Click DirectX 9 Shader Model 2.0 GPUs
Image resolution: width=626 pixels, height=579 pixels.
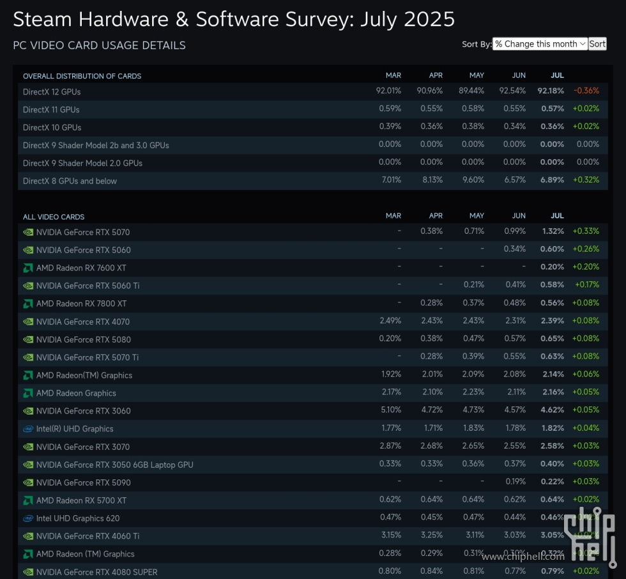coord(82,164)
